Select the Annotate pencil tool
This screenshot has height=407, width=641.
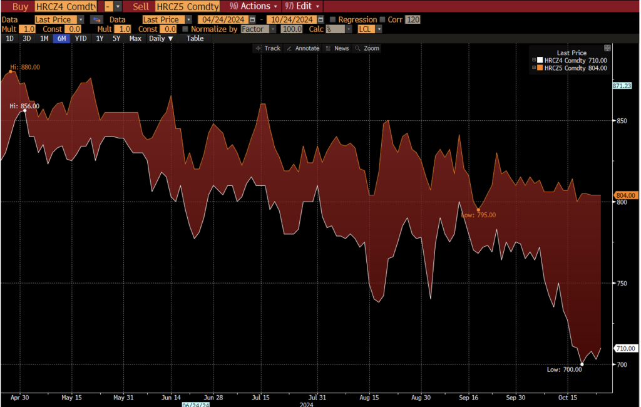coord(302,48)
